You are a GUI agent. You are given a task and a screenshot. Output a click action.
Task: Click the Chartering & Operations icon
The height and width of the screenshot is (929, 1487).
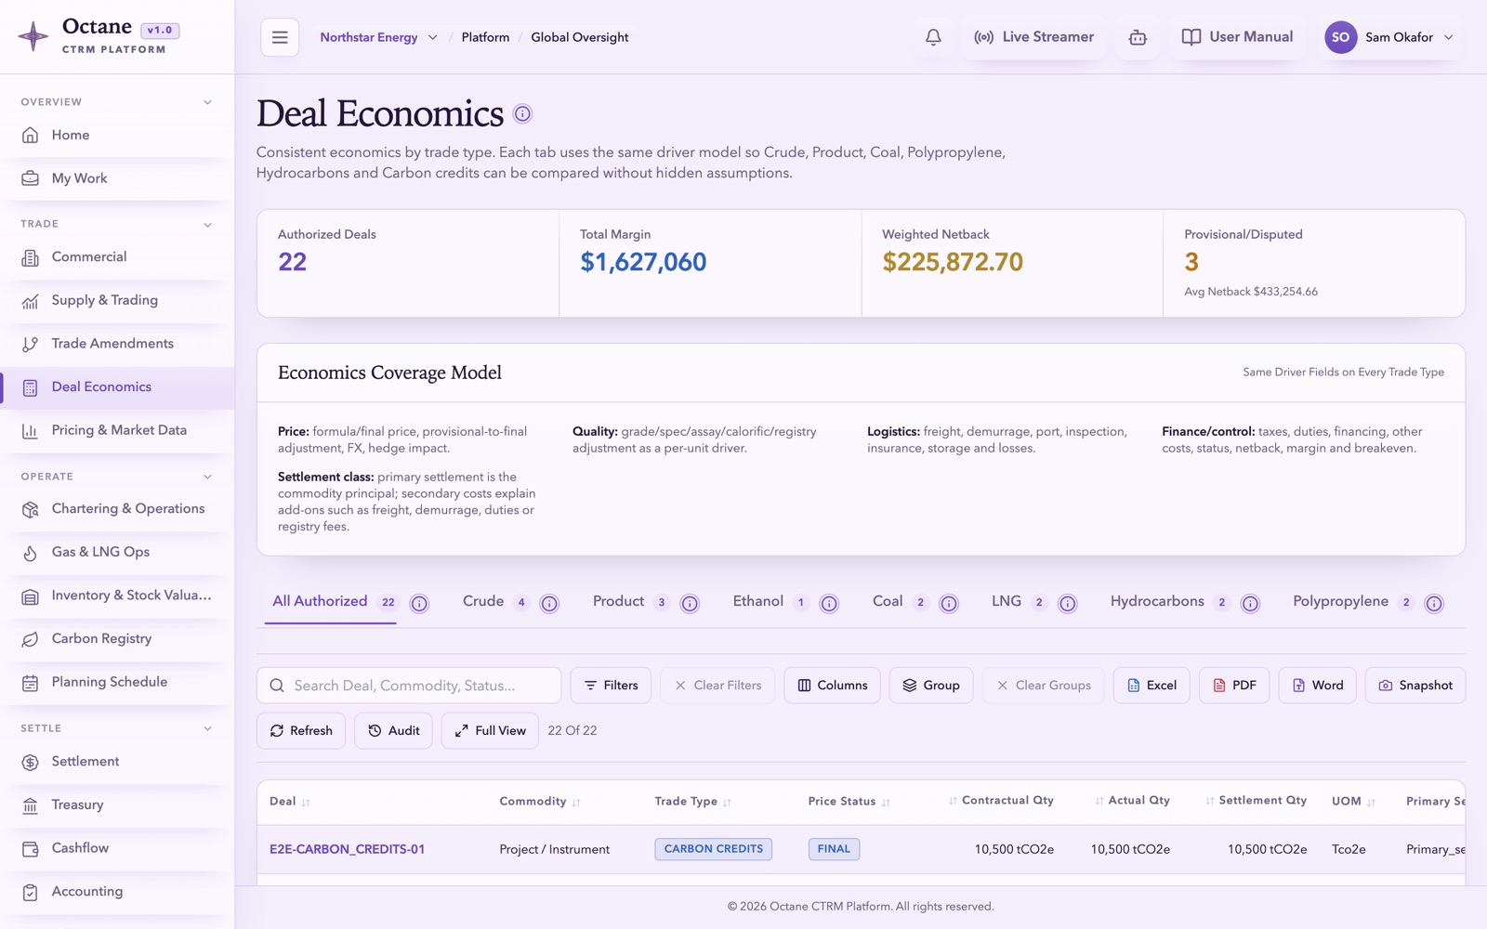(31, 509)
